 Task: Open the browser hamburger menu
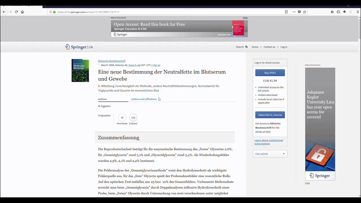click(358, 12)
